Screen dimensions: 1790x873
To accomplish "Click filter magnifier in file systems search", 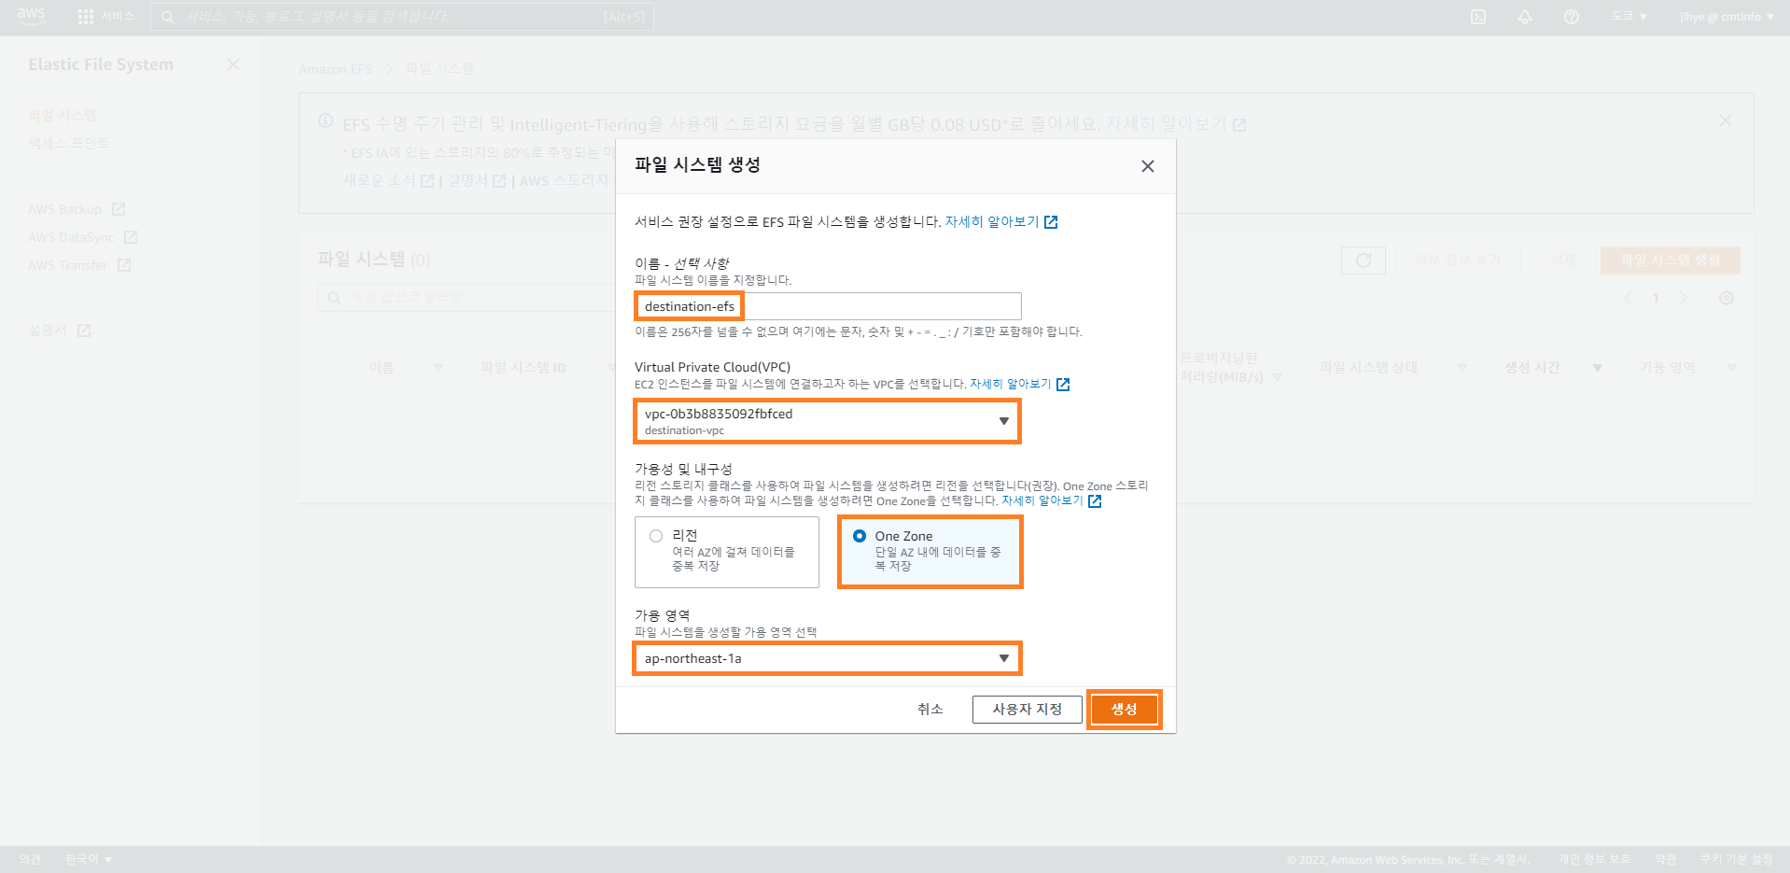I will click(x=334, y=298).
